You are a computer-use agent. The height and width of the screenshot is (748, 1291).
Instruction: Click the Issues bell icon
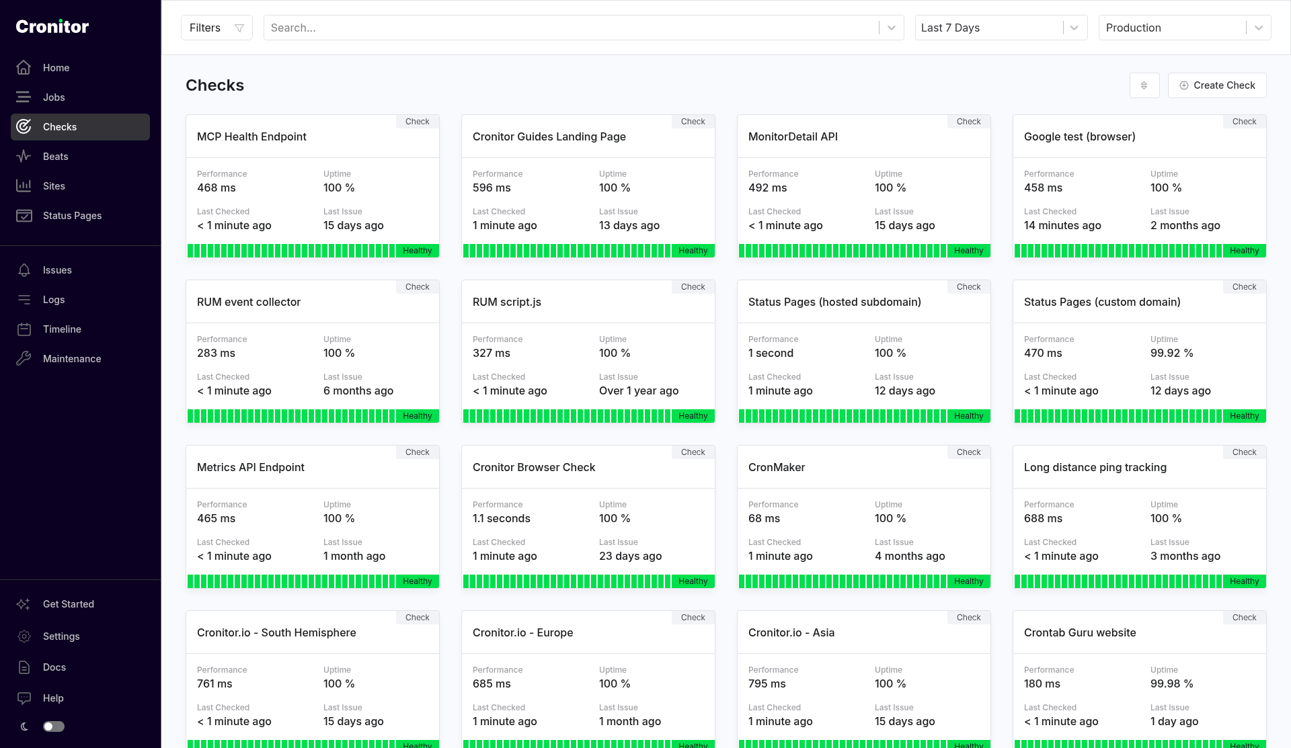[24, 270]
